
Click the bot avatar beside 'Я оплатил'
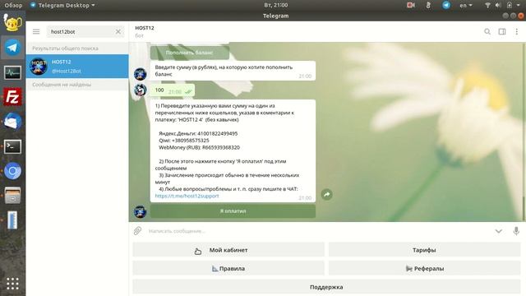pos(140,211)
